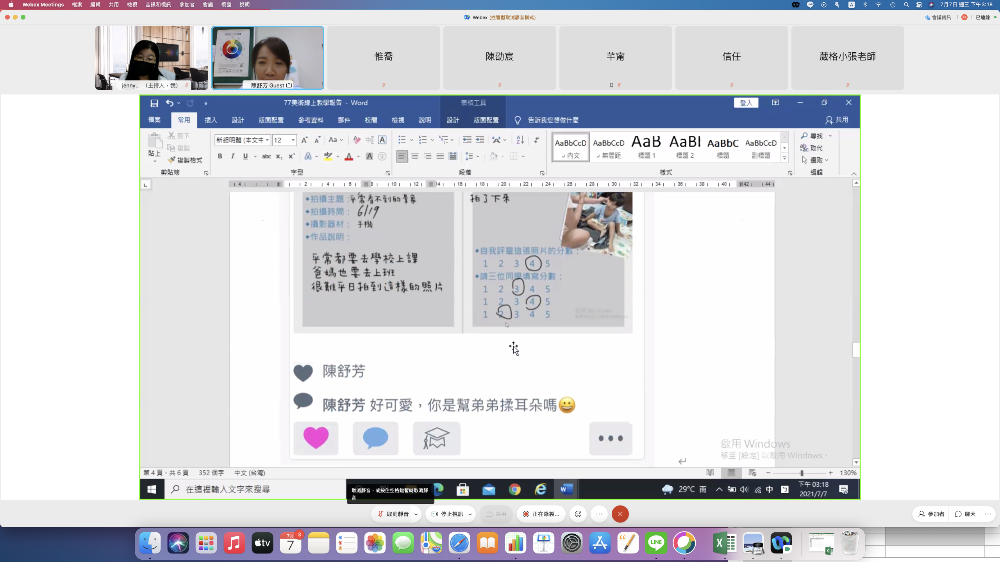Image resolution: width=1000 pixels, height=562 pixels.
Task: Toggle bold formatting in Word ribbon
Action: (x=220, y=156)
